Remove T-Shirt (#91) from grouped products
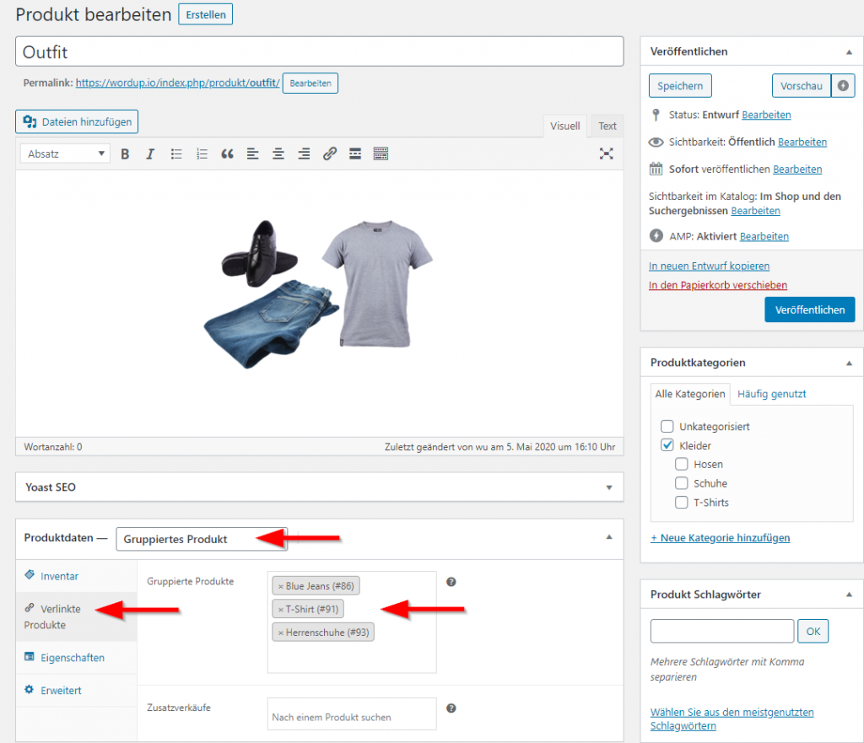The width and height of the screenshot is (864, 743). point(280,610)
